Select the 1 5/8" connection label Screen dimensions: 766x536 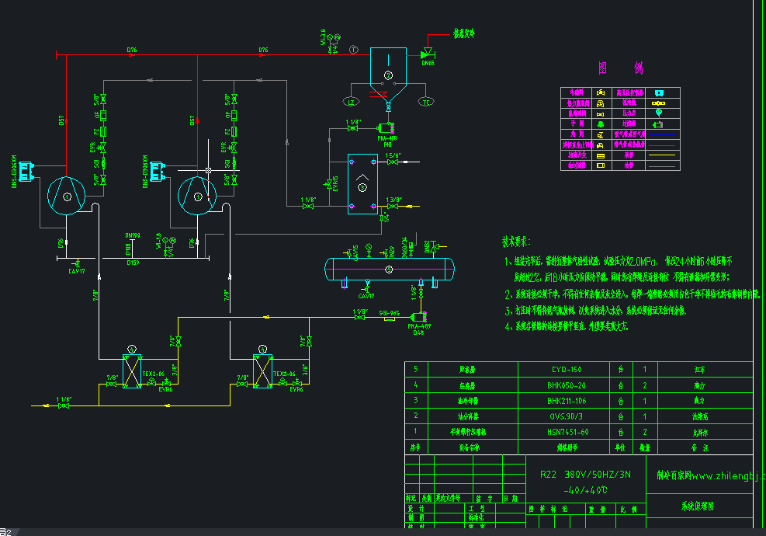point(393,155)
